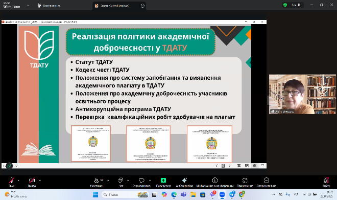The image size is (337, 200).
Task: Click the presenter's video thumbnail
Action: click(302, 94)
